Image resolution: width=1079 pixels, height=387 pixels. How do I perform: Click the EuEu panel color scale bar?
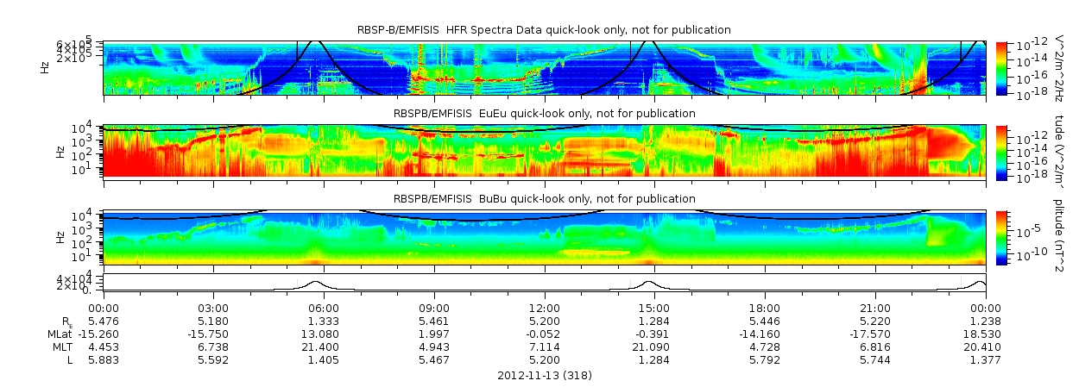tap(1001, 152)
